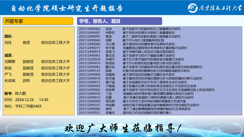
Task: Click the address 学科三号楼S403
Action: pos(28,106)
